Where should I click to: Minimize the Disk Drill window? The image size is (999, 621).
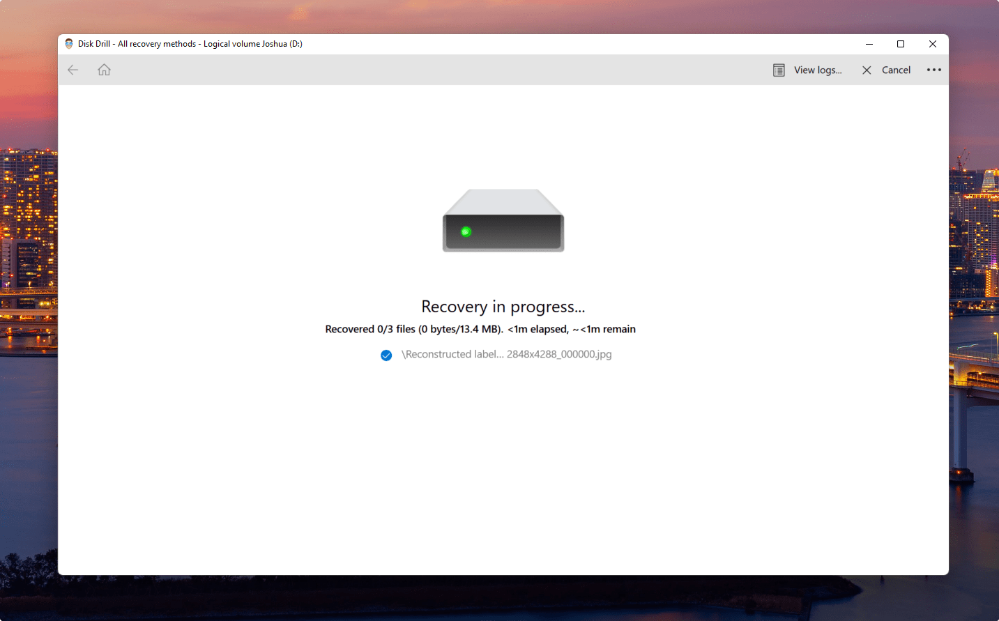[869, 44]
